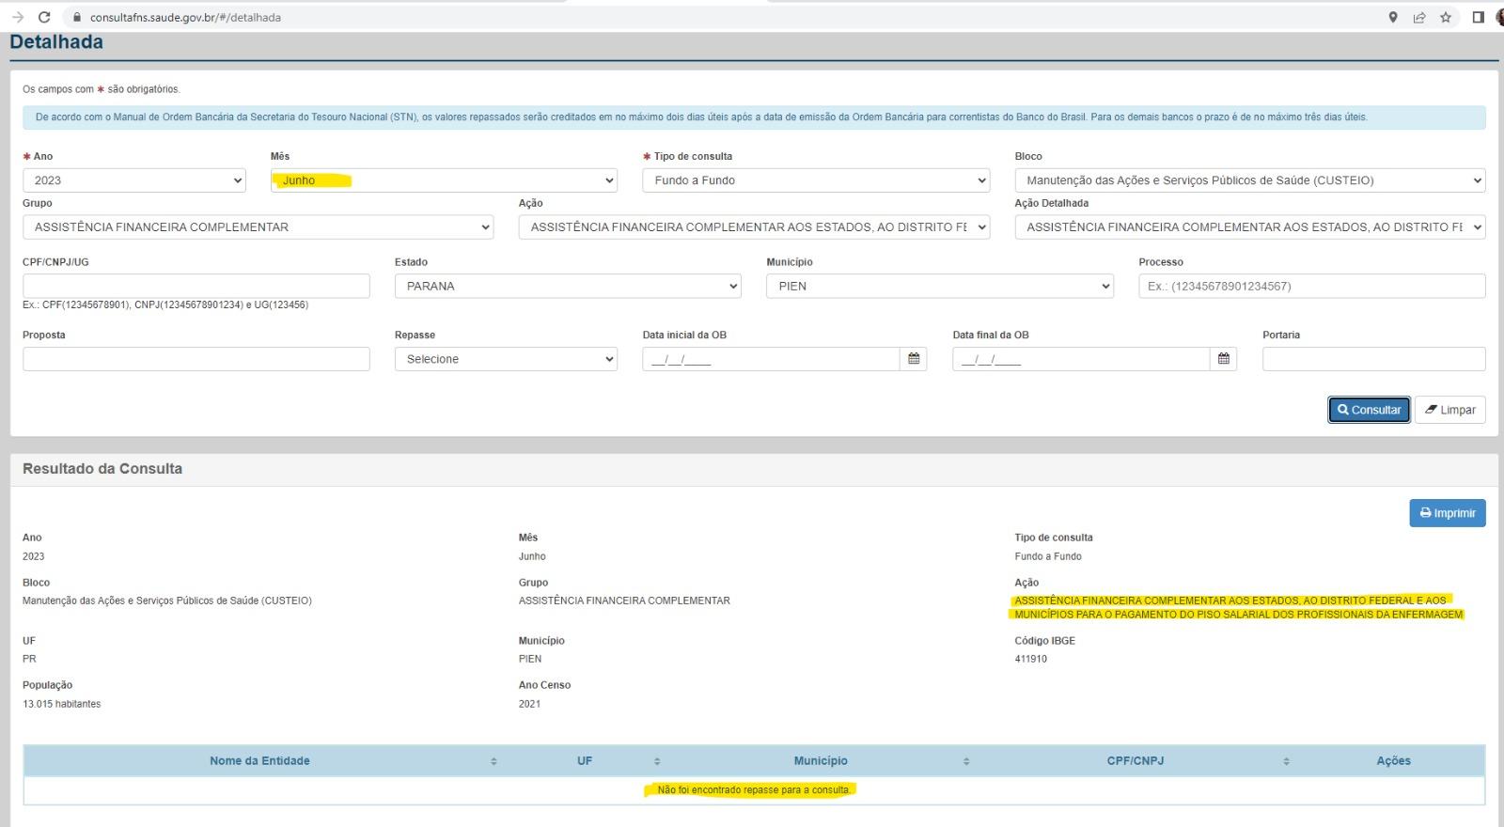This screenshot has height=827, width=1504.
Task: Expand the Grupo dropdown
Action: point(258,227)
